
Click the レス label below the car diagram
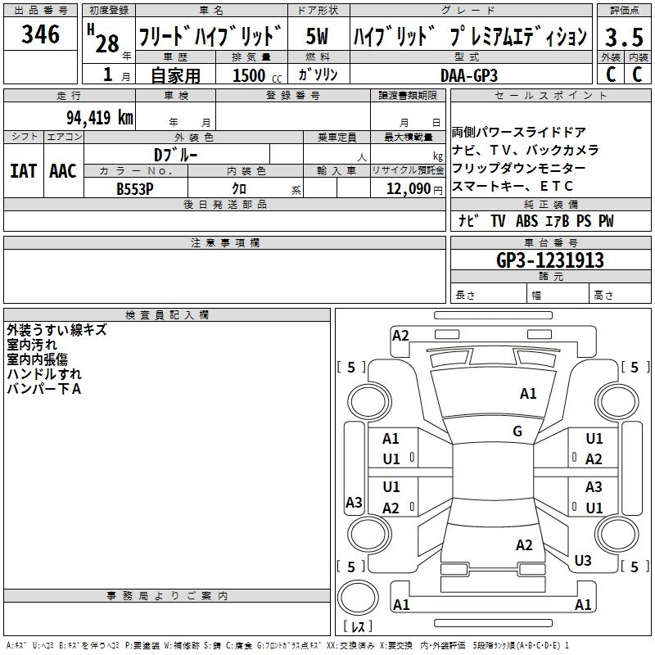[x=358, y=626]
